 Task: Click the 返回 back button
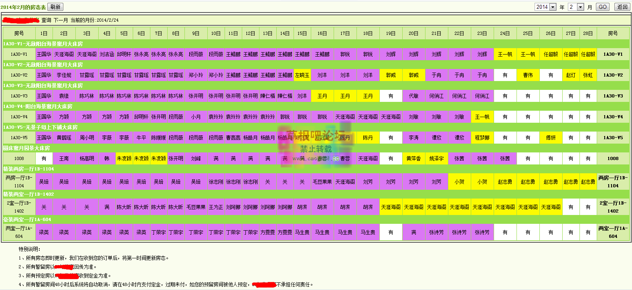622,7
